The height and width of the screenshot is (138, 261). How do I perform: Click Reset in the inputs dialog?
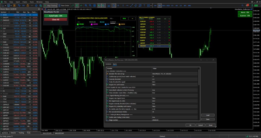point(210,125)
